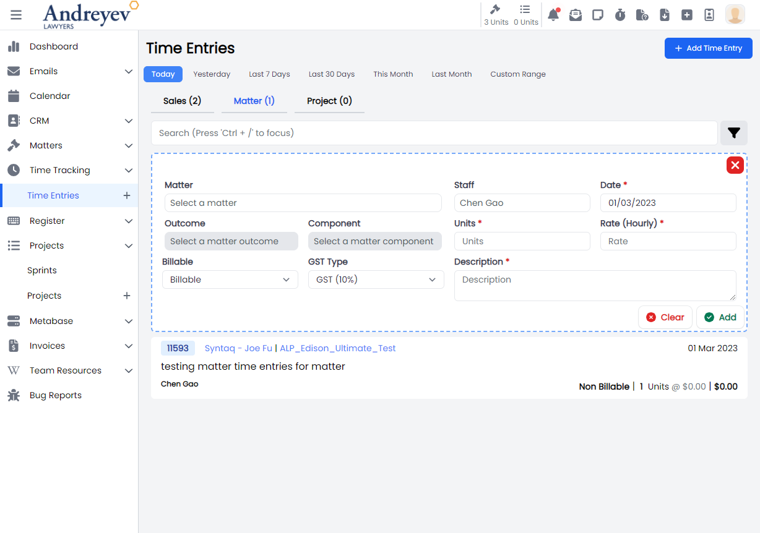Viewport: 760px width, 533px height.
Task: Open the Billable dropdown
Action: click(230, 279)
